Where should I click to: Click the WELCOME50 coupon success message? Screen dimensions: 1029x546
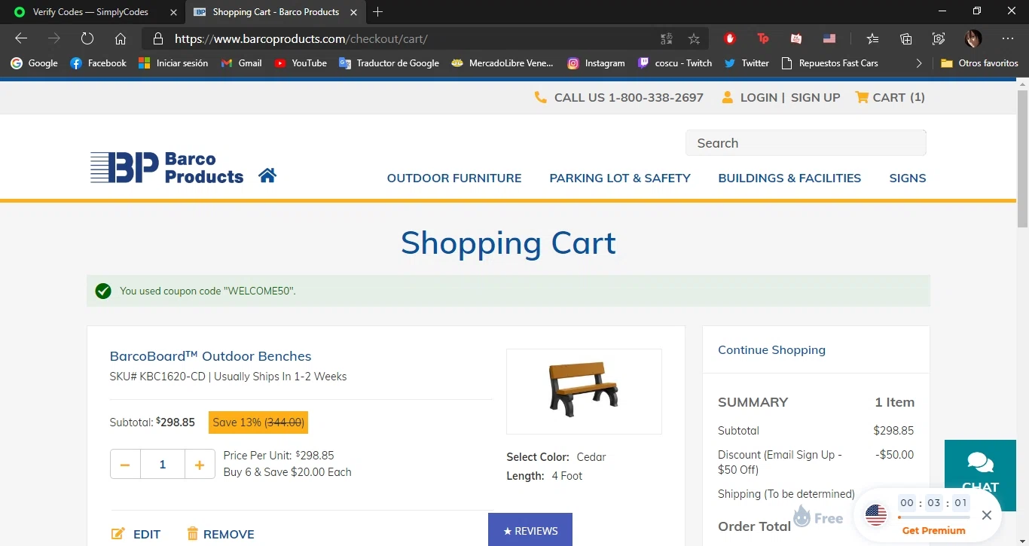(508, 291)
